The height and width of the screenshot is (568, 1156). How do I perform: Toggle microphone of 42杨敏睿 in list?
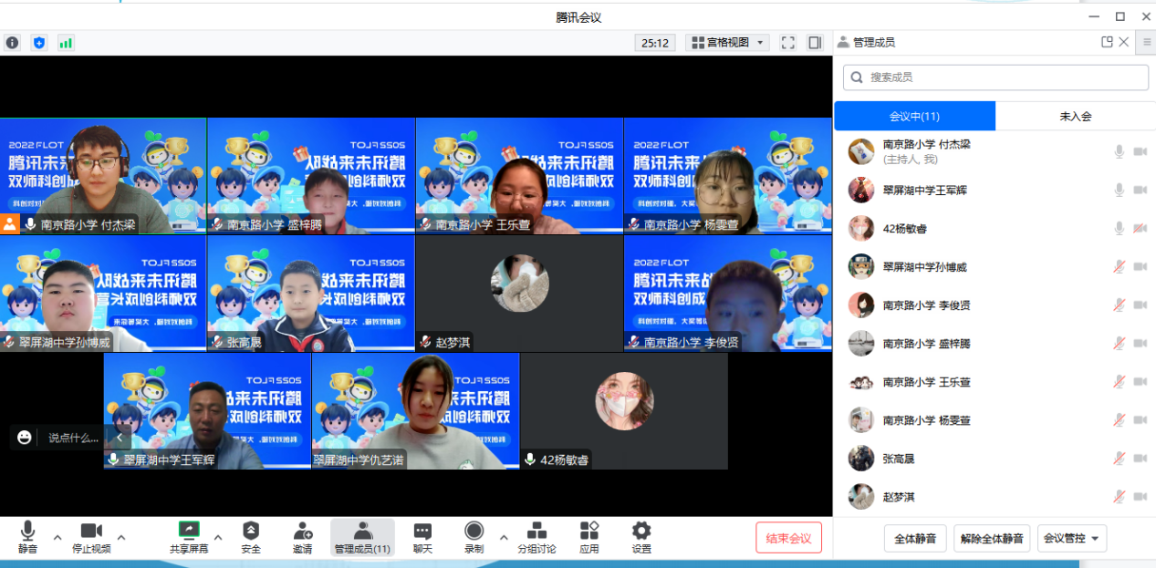tap(1119, 228)
